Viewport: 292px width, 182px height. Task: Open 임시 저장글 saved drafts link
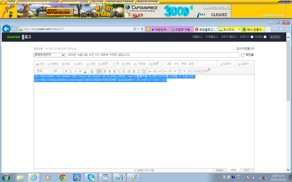[x=245, y=49]
